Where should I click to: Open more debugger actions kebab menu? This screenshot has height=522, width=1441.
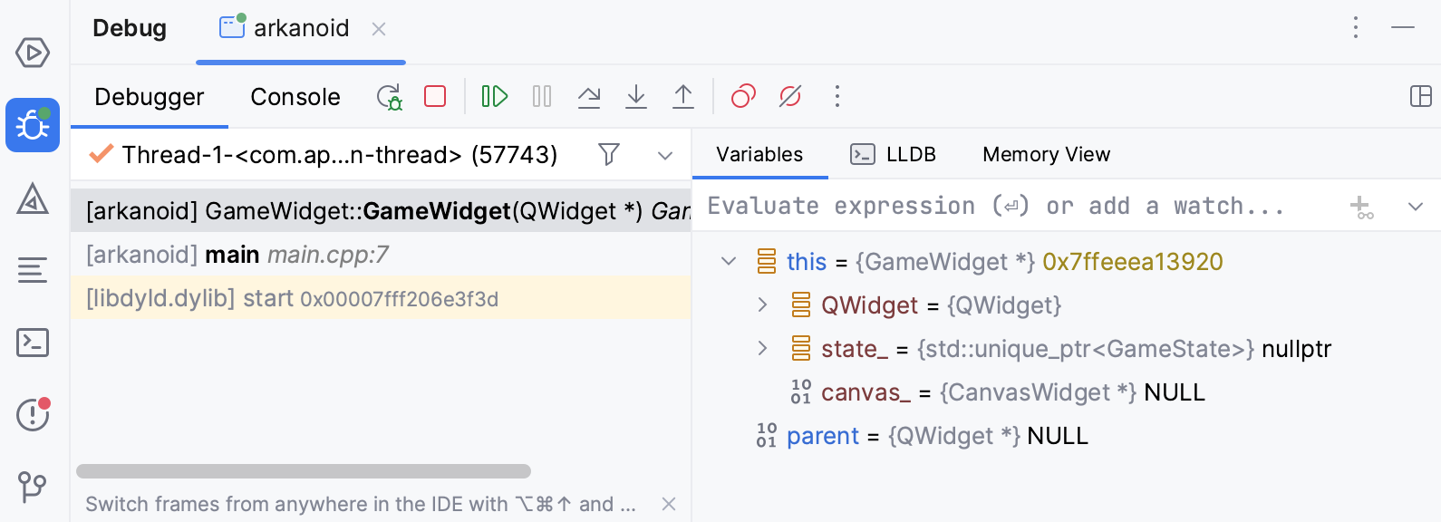pos(837,96)
